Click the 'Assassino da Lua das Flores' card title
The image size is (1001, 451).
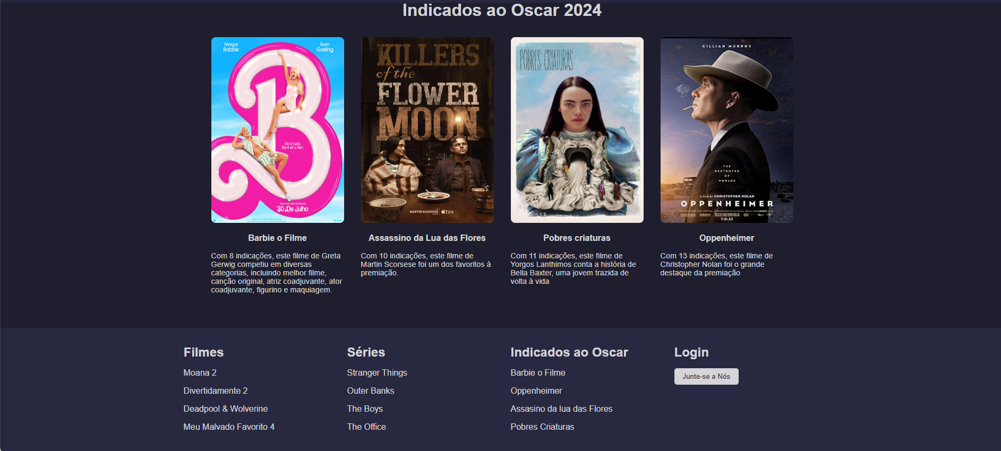pos(427,238)
